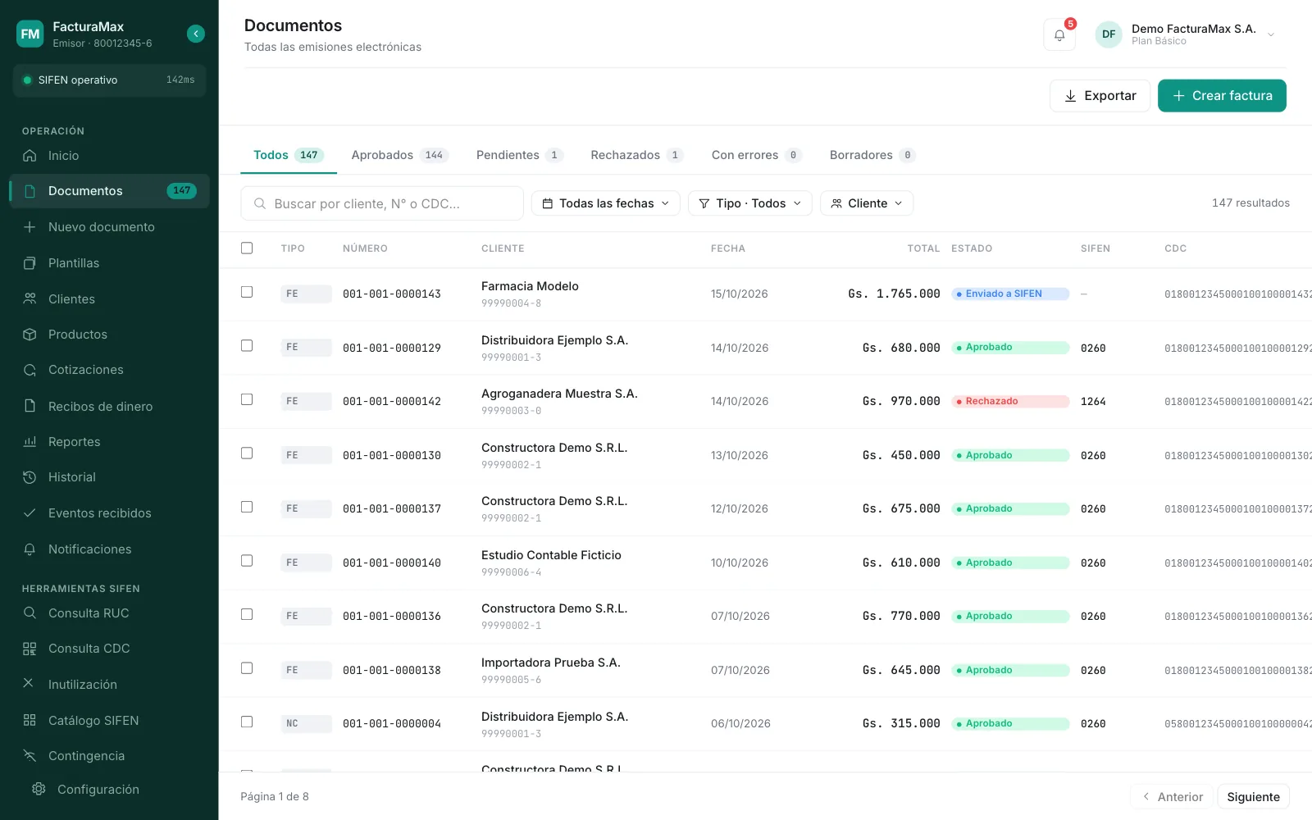Click the Inutilización X icon

pos(28,683)
